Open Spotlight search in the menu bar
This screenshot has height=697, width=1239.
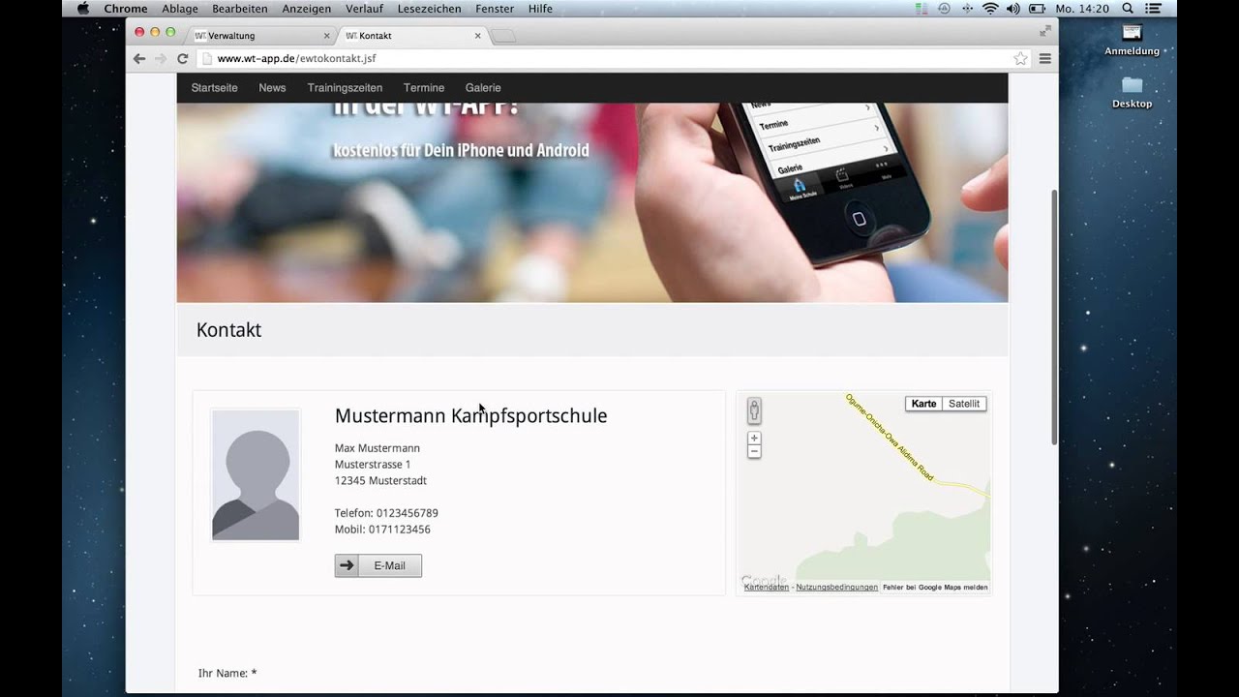1128,9
